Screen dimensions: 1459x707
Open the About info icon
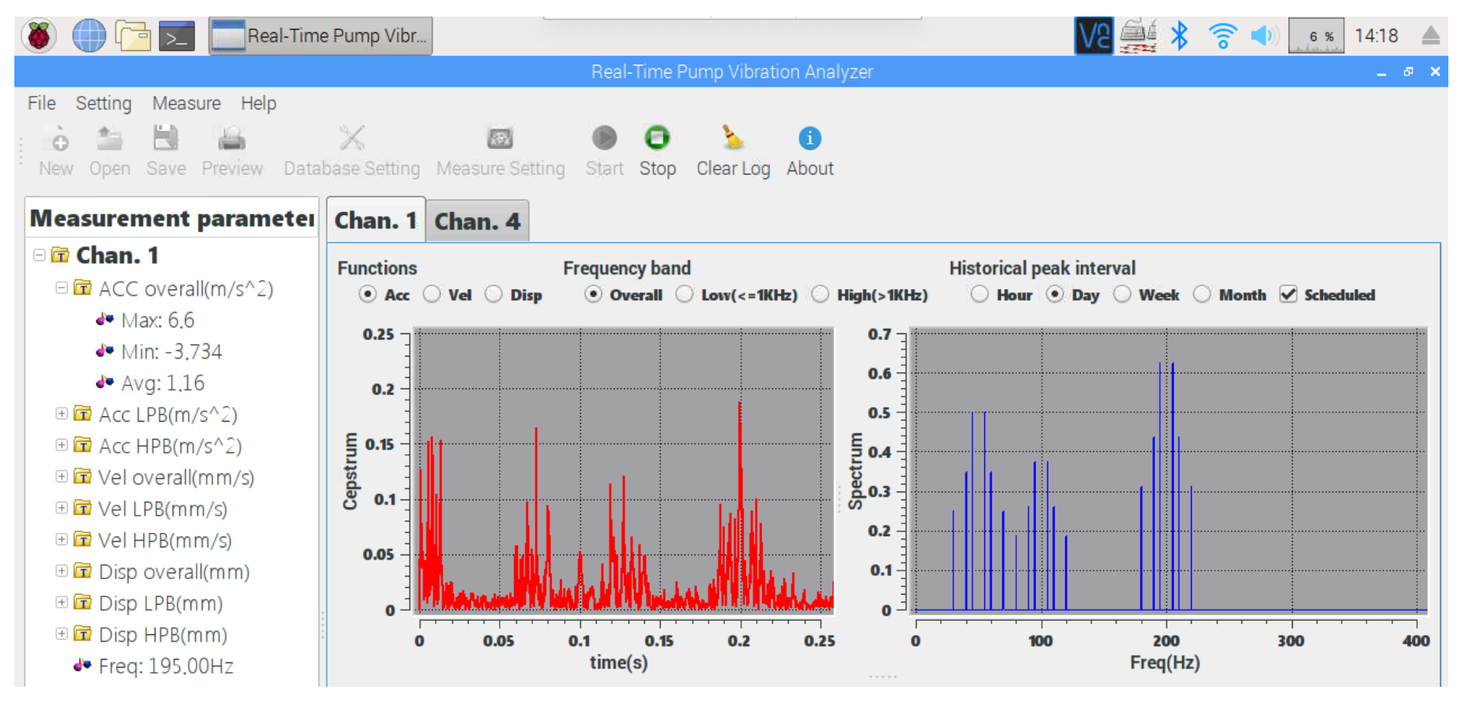click(809, 138)
